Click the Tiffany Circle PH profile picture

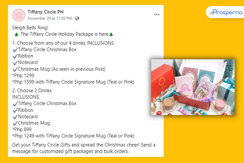(19, 15)
